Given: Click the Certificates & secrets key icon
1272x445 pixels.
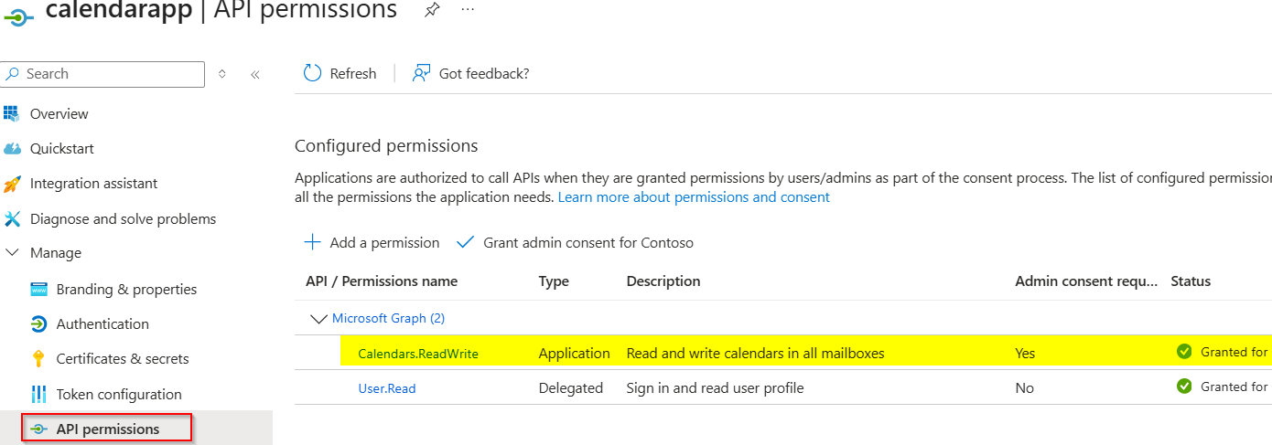Looking at the screenshot, I should tap(38, 358).
